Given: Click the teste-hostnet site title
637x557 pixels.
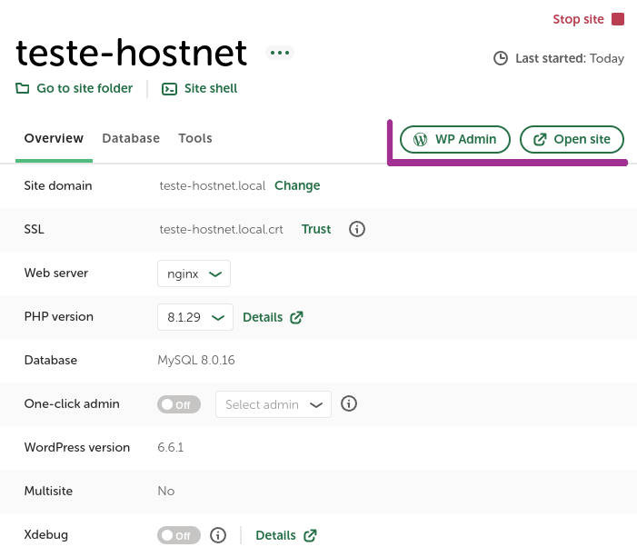Looking at the screenshot, I should coord(131,53).
